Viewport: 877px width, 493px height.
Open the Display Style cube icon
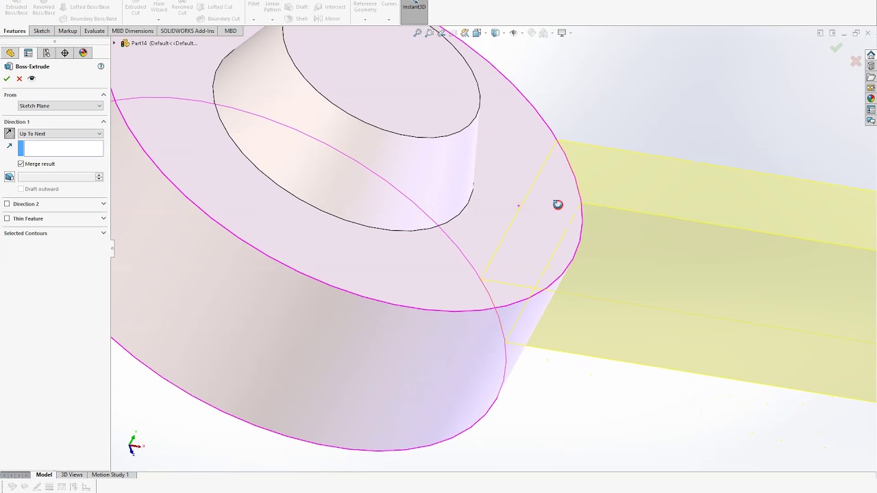click(x=495, y=33)
